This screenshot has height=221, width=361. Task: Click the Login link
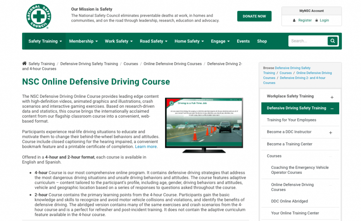tap(324, 20)
